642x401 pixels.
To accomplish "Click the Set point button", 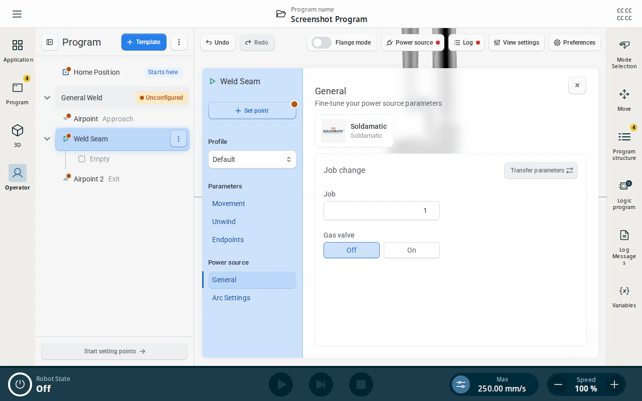I will [x=252, y=111].
